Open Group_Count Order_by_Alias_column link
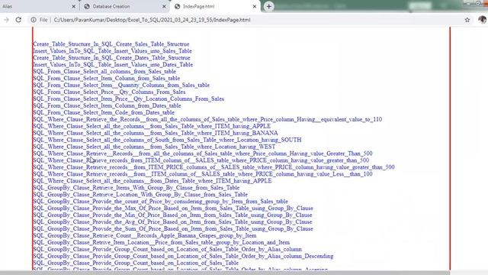The height and width of the screenshot is (275, 488). pos(167,250)
